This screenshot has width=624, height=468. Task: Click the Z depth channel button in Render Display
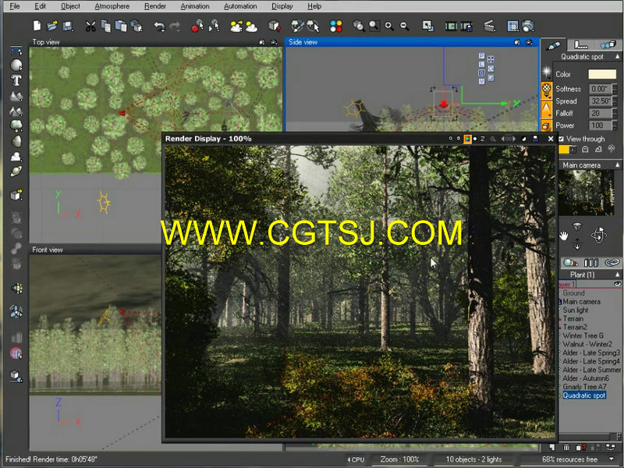click(482, 139)
